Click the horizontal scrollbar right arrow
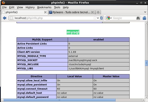148x102 pixels. pos(144,100)
